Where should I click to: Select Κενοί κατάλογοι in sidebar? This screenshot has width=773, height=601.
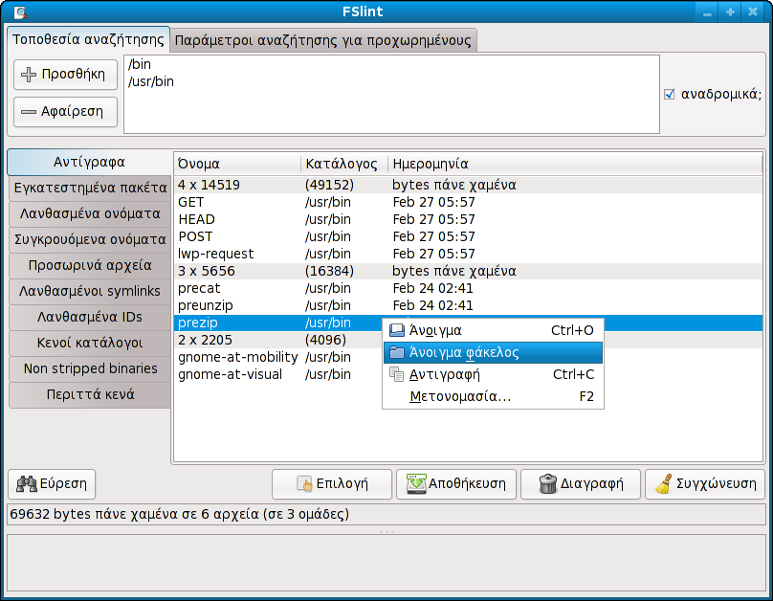(90, 343)
